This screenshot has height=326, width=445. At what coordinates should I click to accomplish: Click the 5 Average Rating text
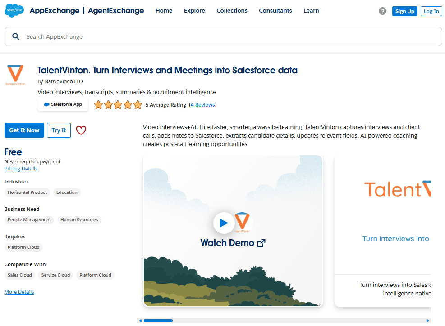(x=166, y=105)
